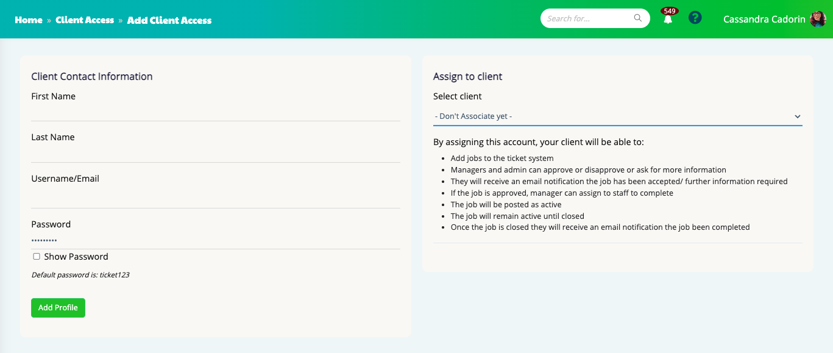Click the Add Client Access breadcrumb

pyautogui.click(x=169, y=20)
